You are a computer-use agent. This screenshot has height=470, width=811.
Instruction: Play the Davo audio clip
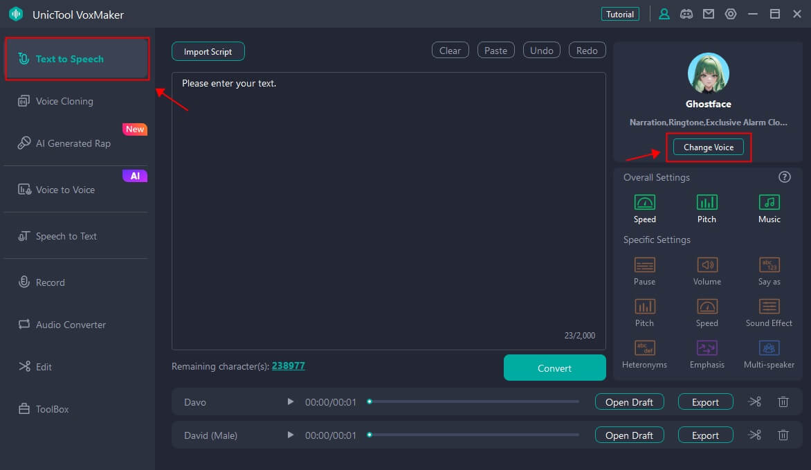[x=291, y=401]
